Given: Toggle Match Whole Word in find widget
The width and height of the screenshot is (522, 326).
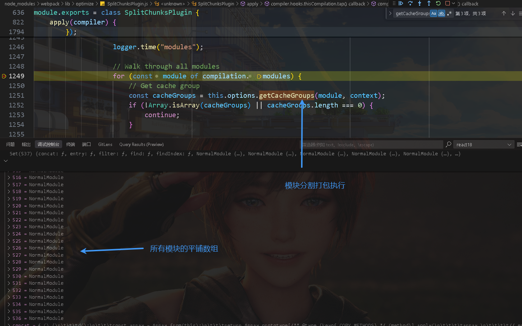Looking at the screenshot, I should 442,13.
